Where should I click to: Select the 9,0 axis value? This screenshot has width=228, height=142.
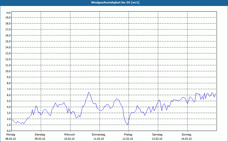[9, 77]
